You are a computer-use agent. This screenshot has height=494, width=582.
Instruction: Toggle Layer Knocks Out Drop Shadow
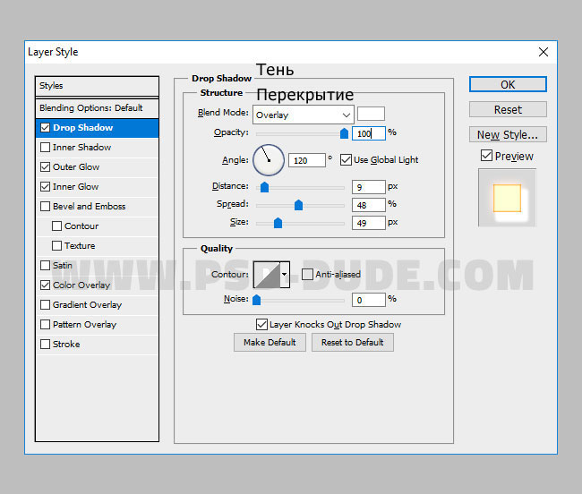tap(261, 325)
